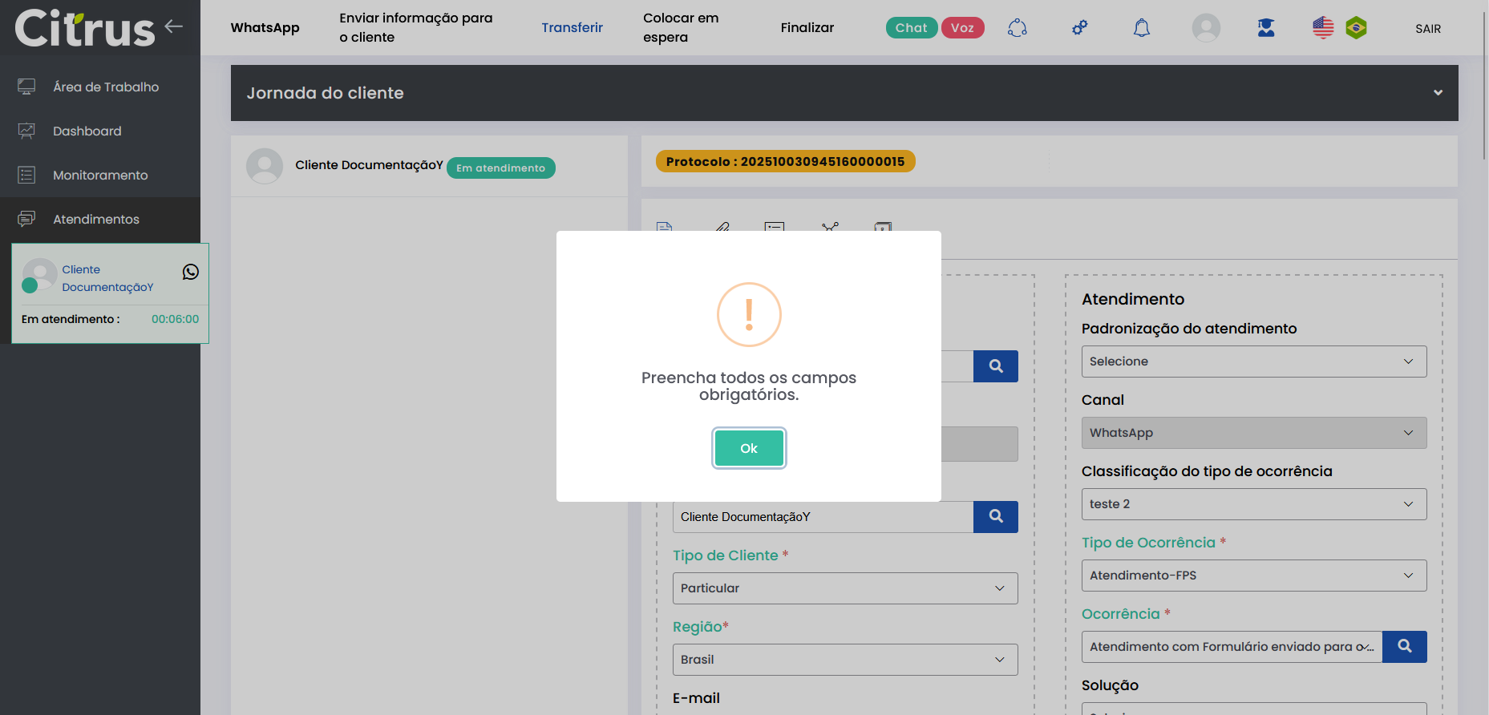
Task: Open the Padronização do atendimento dropdown
Action: 1253,362
